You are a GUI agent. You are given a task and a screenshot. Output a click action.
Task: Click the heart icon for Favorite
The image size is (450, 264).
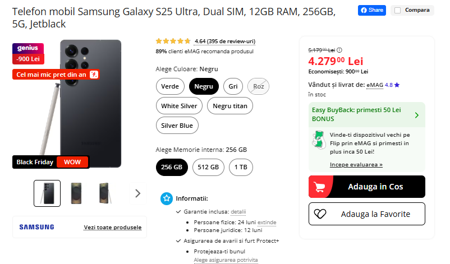point(320,214)
